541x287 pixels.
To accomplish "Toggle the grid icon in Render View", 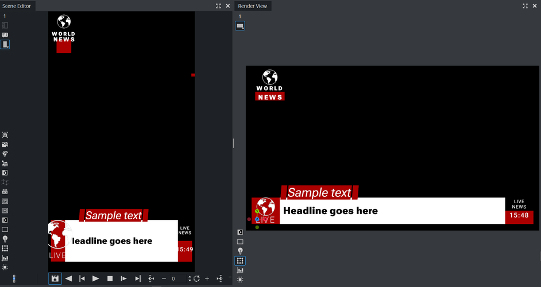I will pos(240,261).
